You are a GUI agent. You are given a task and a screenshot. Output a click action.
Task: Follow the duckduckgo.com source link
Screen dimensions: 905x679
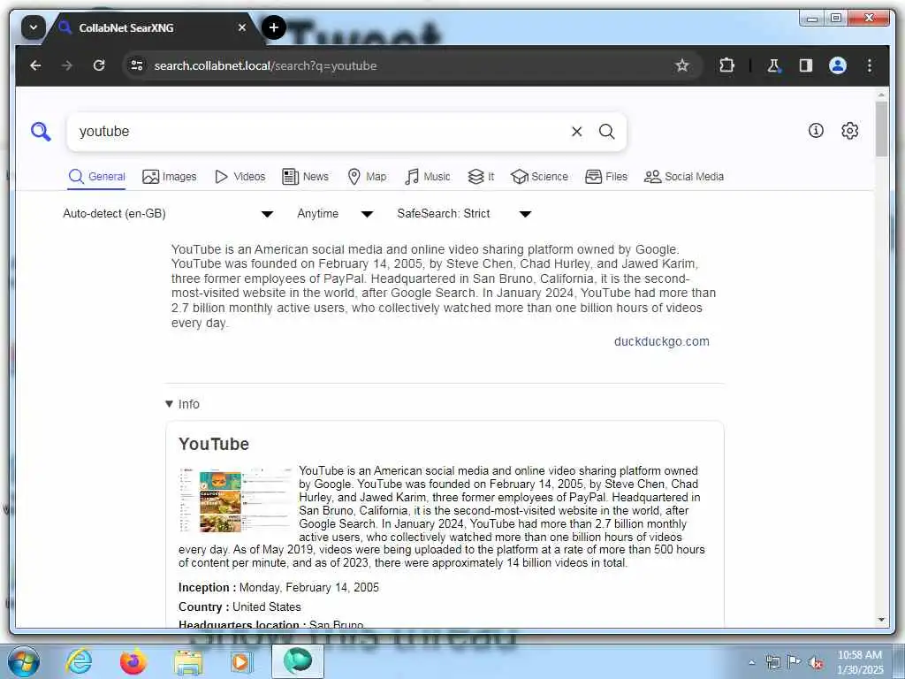pos(661,341)
